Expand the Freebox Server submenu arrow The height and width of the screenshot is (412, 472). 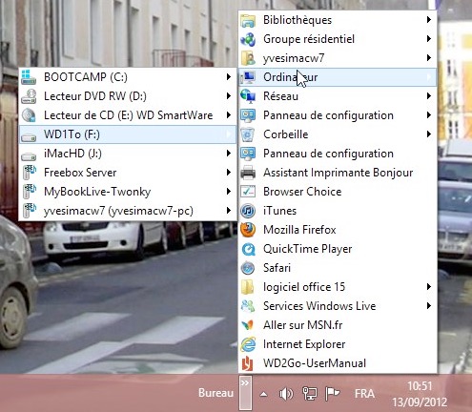point(229,173)
